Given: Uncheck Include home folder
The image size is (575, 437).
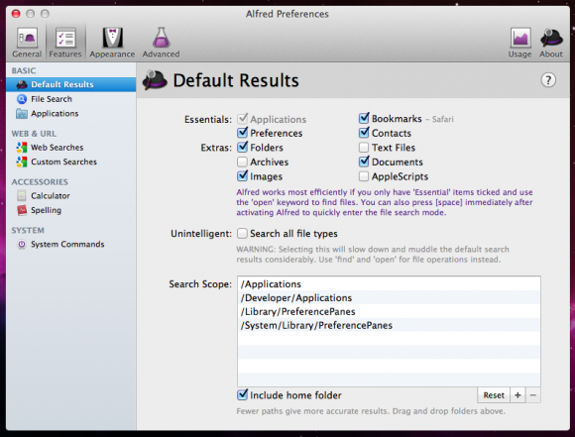Looking at the screenshot, I should (x=243, y=394).
